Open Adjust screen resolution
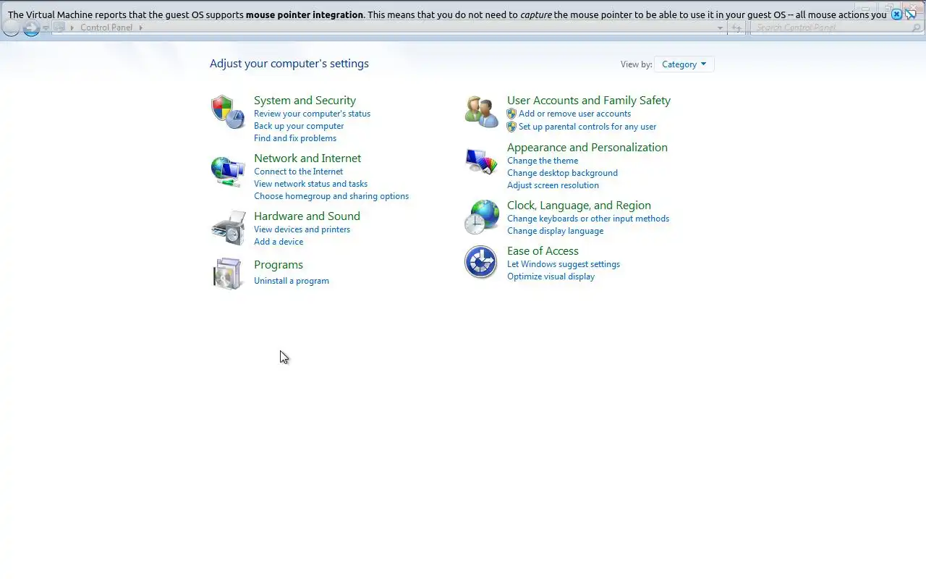The height and width of the screenshot is (579, 926). click(x=553, y=185)
